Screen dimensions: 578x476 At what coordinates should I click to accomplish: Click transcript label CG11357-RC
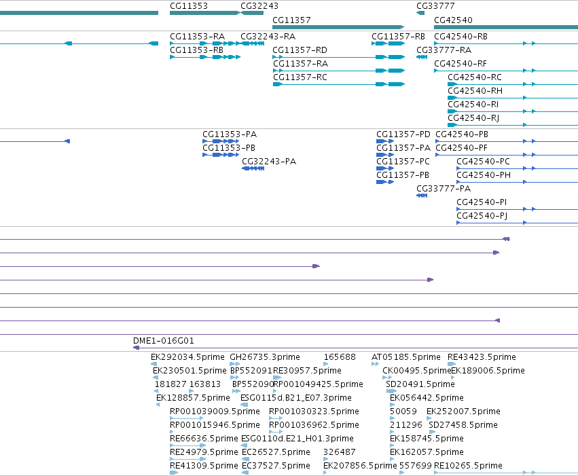point(300,77)
